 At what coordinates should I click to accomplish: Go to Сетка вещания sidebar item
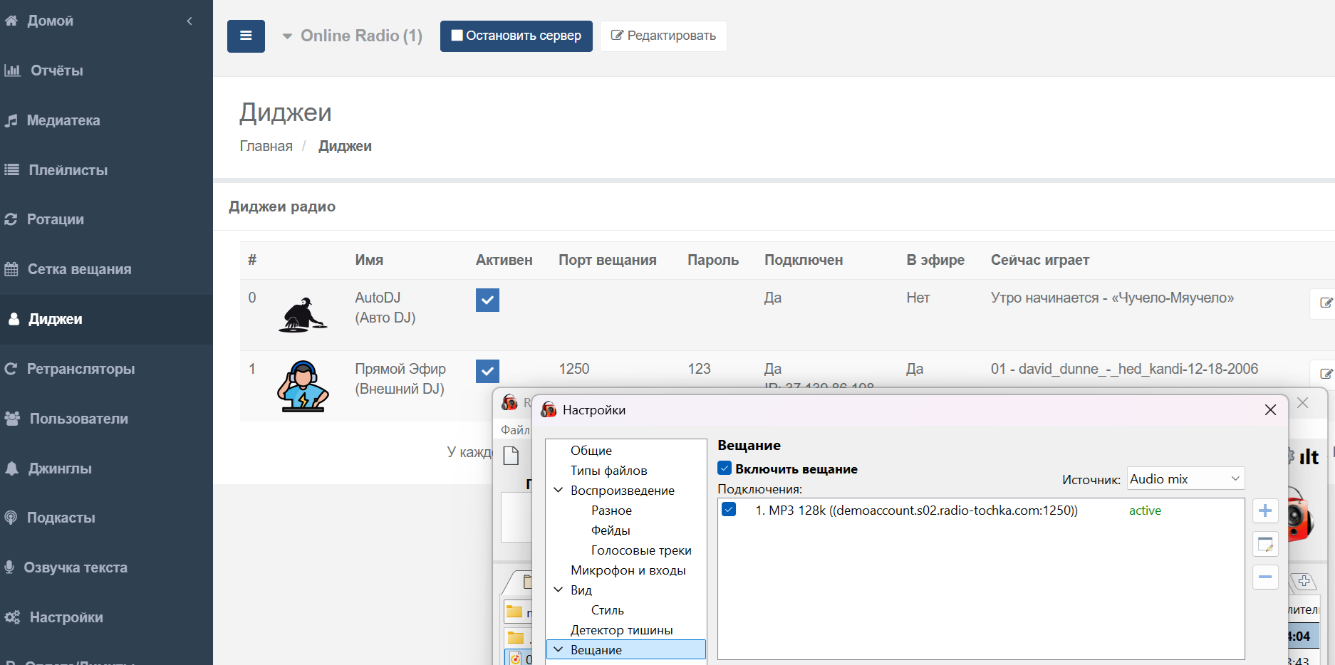coord(79,269)
